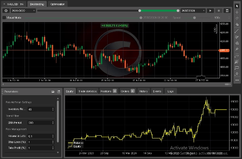Open the History tab
This screenshot has height=159, width=242.
pos(144,91)
